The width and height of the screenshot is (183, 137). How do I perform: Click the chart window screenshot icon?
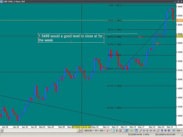[127, 131]
